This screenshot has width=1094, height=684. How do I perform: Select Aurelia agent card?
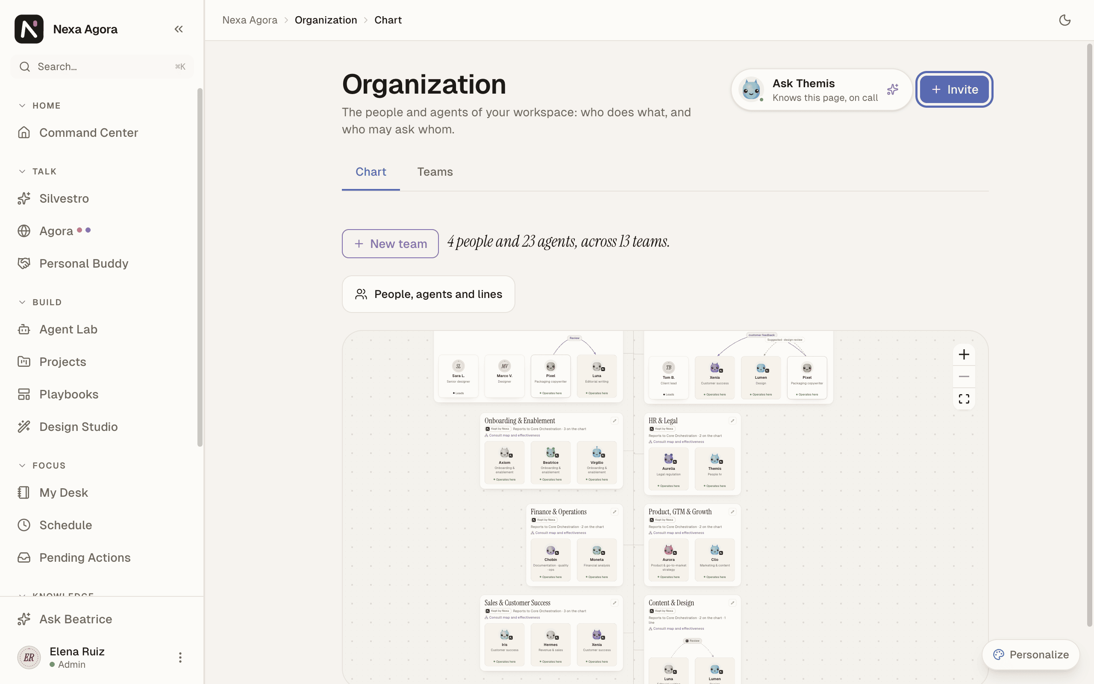[669, 469]
